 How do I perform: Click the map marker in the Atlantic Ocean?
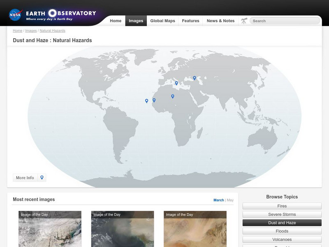pos(146,100)
